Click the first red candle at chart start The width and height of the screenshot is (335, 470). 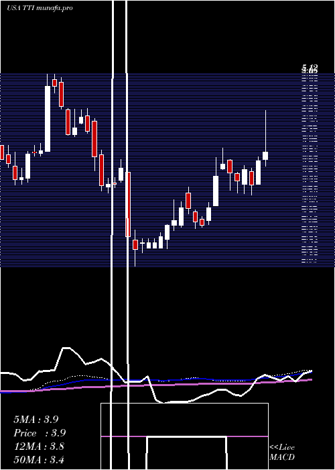2,152
